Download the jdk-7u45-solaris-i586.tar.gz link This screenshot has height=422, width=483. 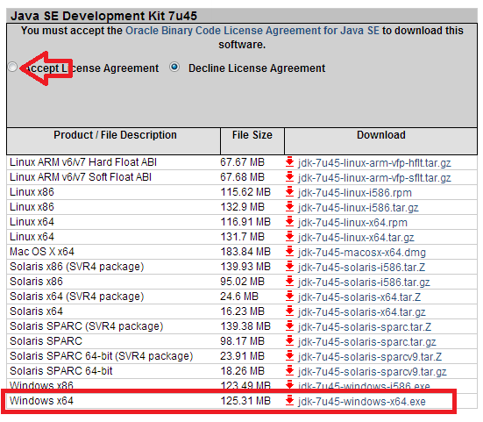[364, 282]
